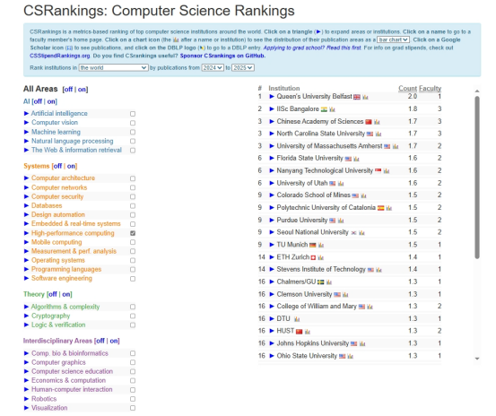The width and height of the screenshot is (496, 416).
Task: Show publication chart for ETH Zurich
Action: [x=320, y=257]
